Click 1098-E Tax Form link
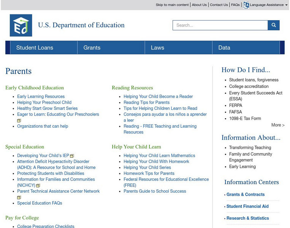Screen dimensions: 290x228 click(x=245, y=119)
